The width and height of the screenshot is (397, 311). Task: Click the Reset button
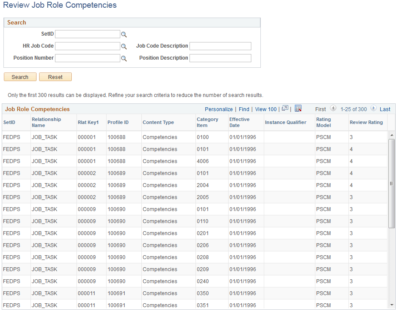[x=55, y=77]
